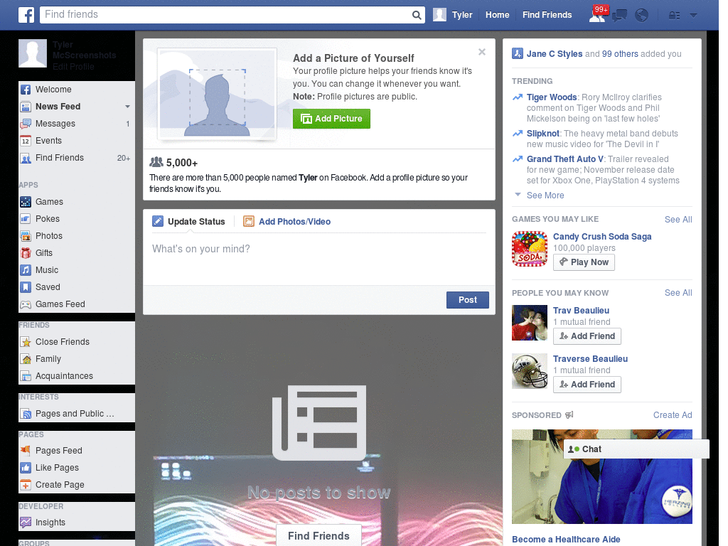Open privacy shortcuts lock icon
Image resolution: width=728 pixels, height=546 pixels.
(x=674, y=16)
